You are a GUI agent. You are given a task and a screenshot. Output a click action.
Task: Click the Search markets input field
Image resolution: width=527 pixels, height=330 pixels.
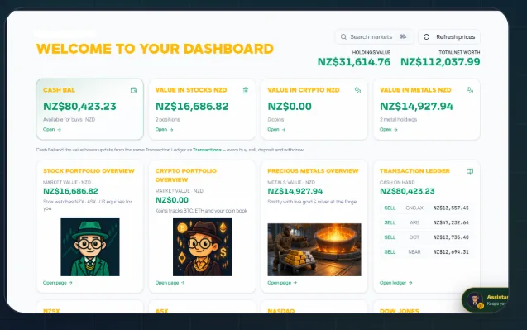point(375,36)
